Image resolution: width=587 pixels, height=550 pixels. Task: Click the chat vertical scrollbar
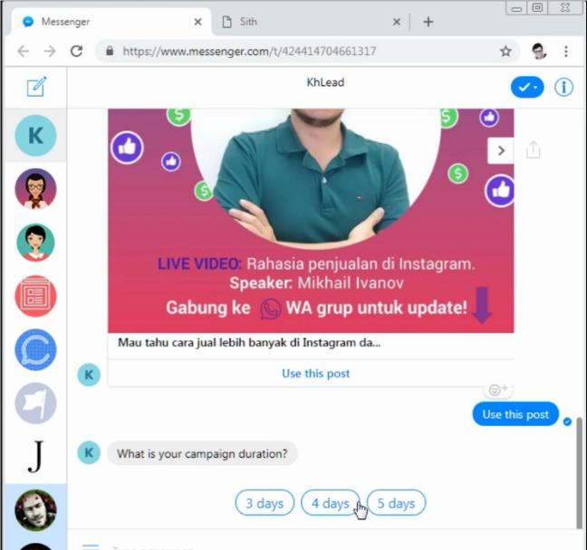coord(580,473)
